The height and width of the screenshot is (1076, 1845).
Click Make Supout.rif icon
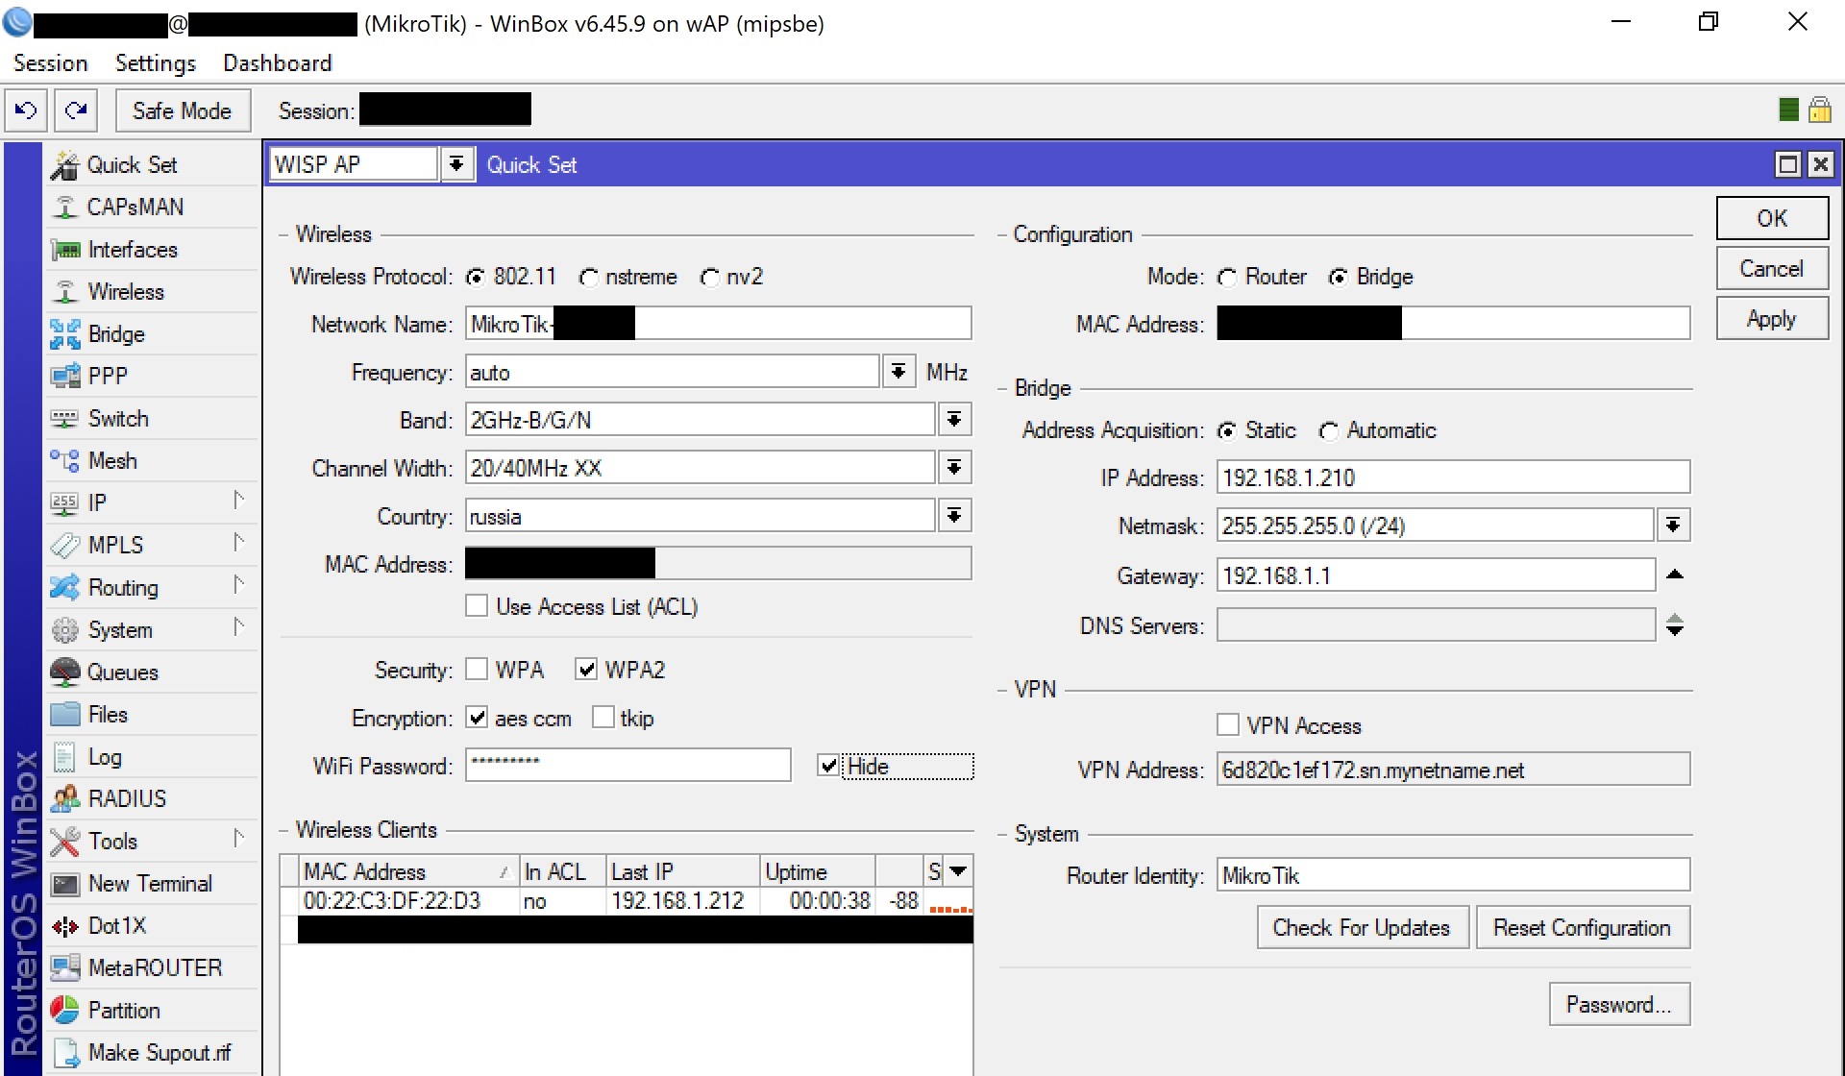pos(64,1053)
